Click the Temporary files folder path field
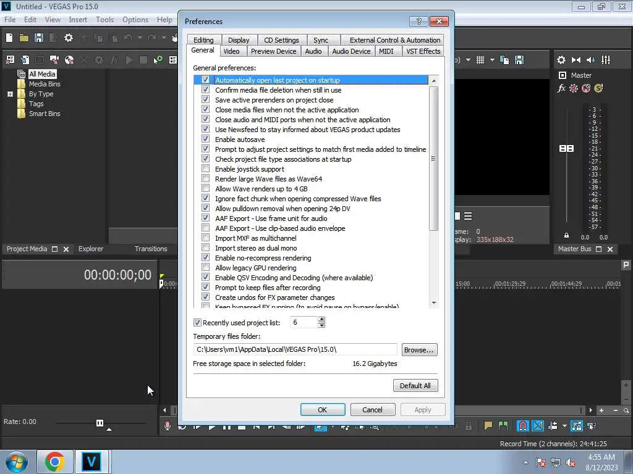633x474 pixels. point(295,349)
